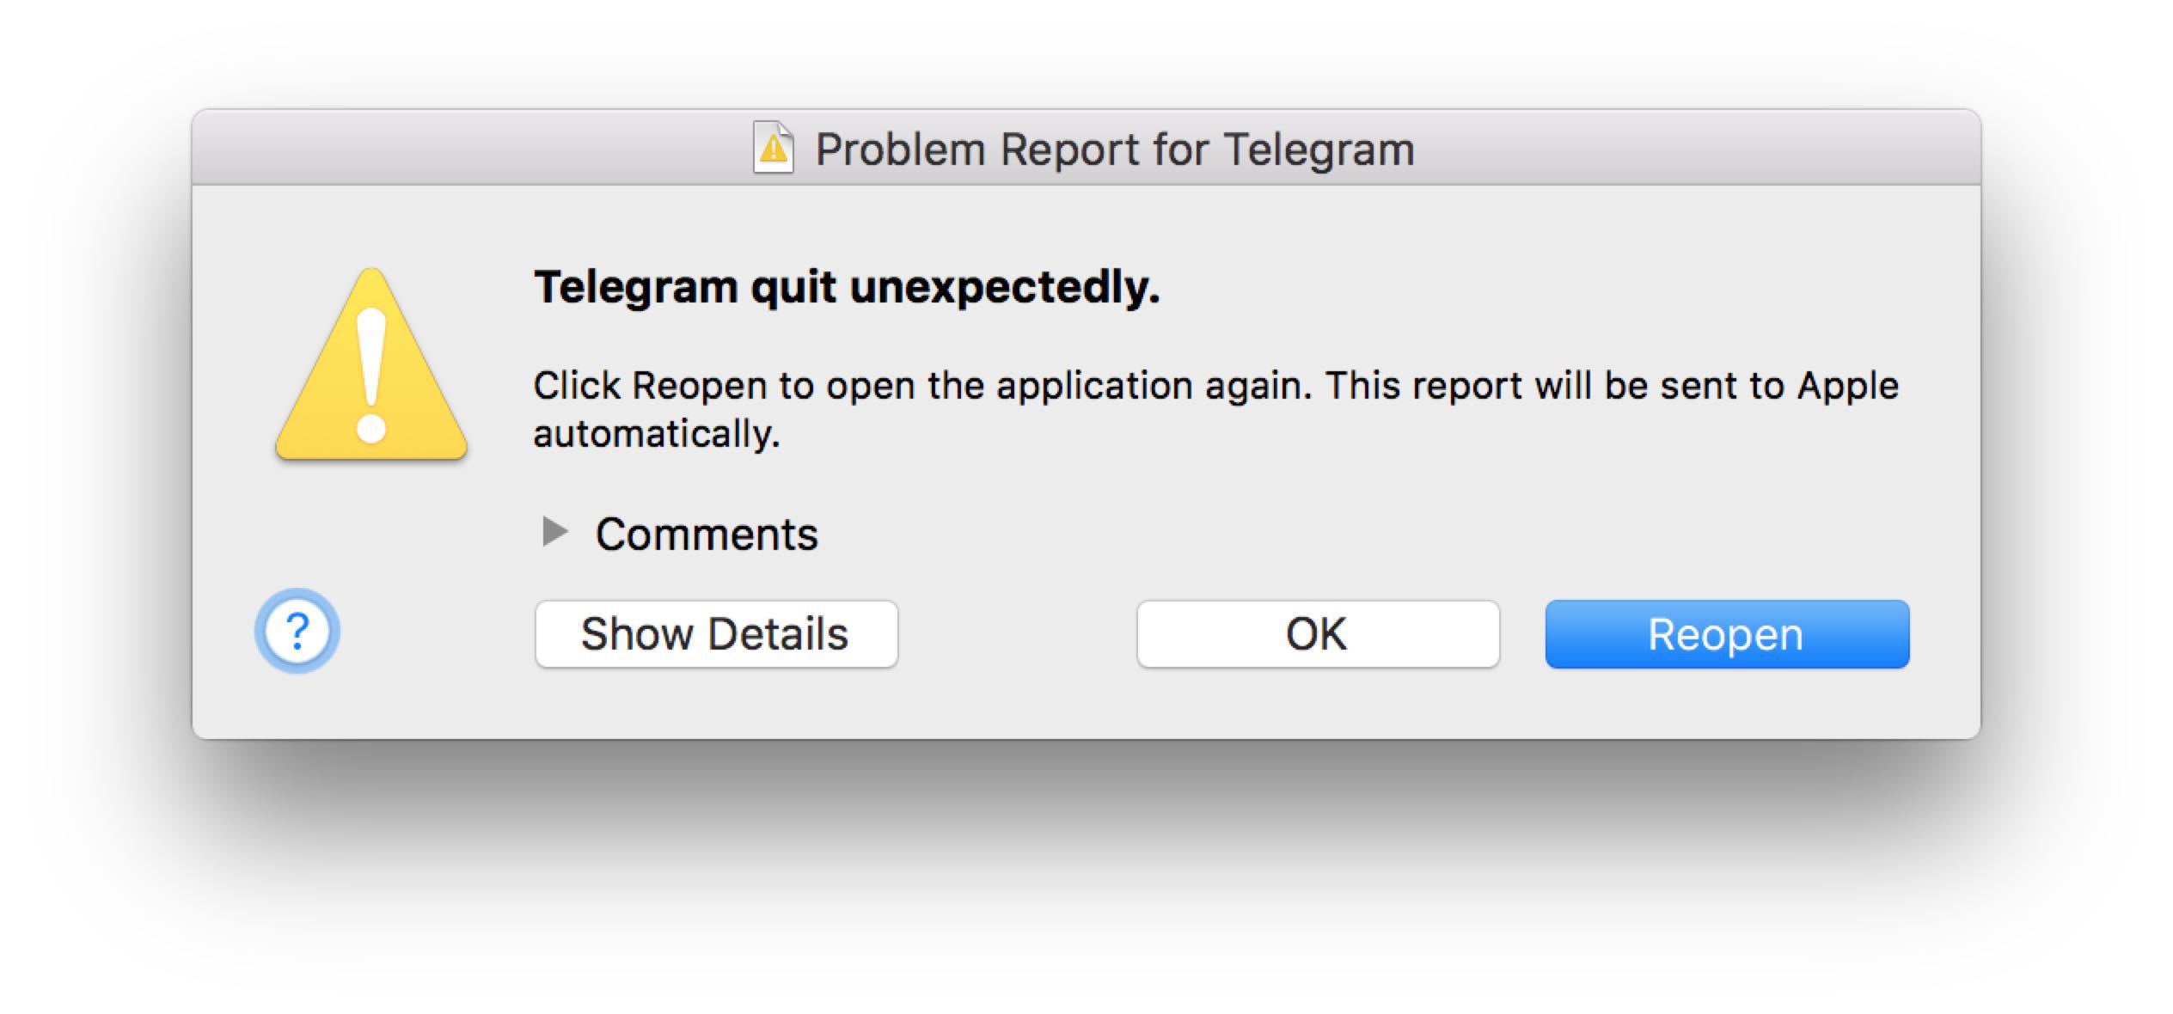Screen dimensions: 2173x1014
Task: Click the word "Apple" in the description
Action: pos(1848,386)
